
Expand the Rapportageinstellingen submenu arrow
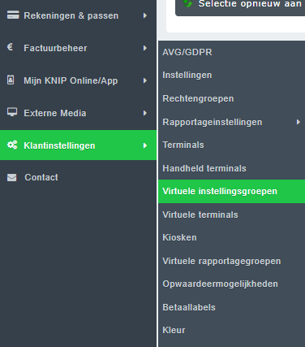click(299, 122)
